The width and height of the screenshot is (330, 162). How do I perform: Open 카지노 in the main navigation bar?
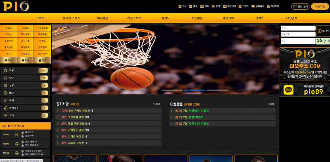pos(165,18)
